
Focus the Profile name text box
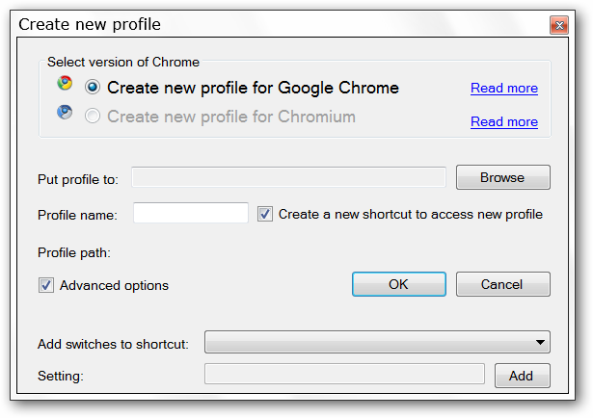pos(191,214)
